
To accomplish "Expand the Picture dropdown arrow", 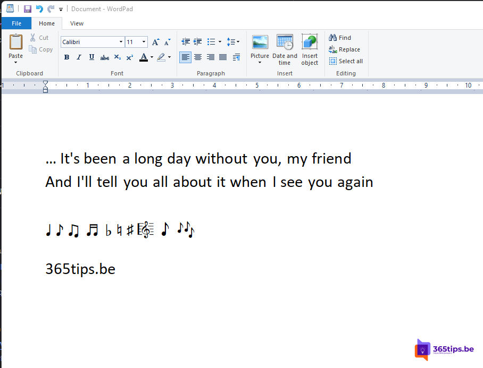I will point(260,63).
